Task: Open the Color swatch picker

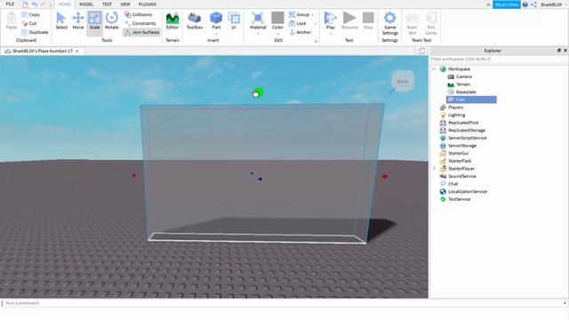Action: (277, 19)
